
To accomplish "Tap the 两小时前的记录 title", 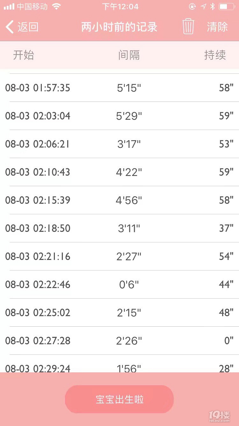I will tap(119, 27).
